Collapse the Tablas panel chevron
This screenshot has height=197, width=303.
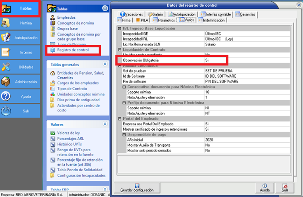105,9
